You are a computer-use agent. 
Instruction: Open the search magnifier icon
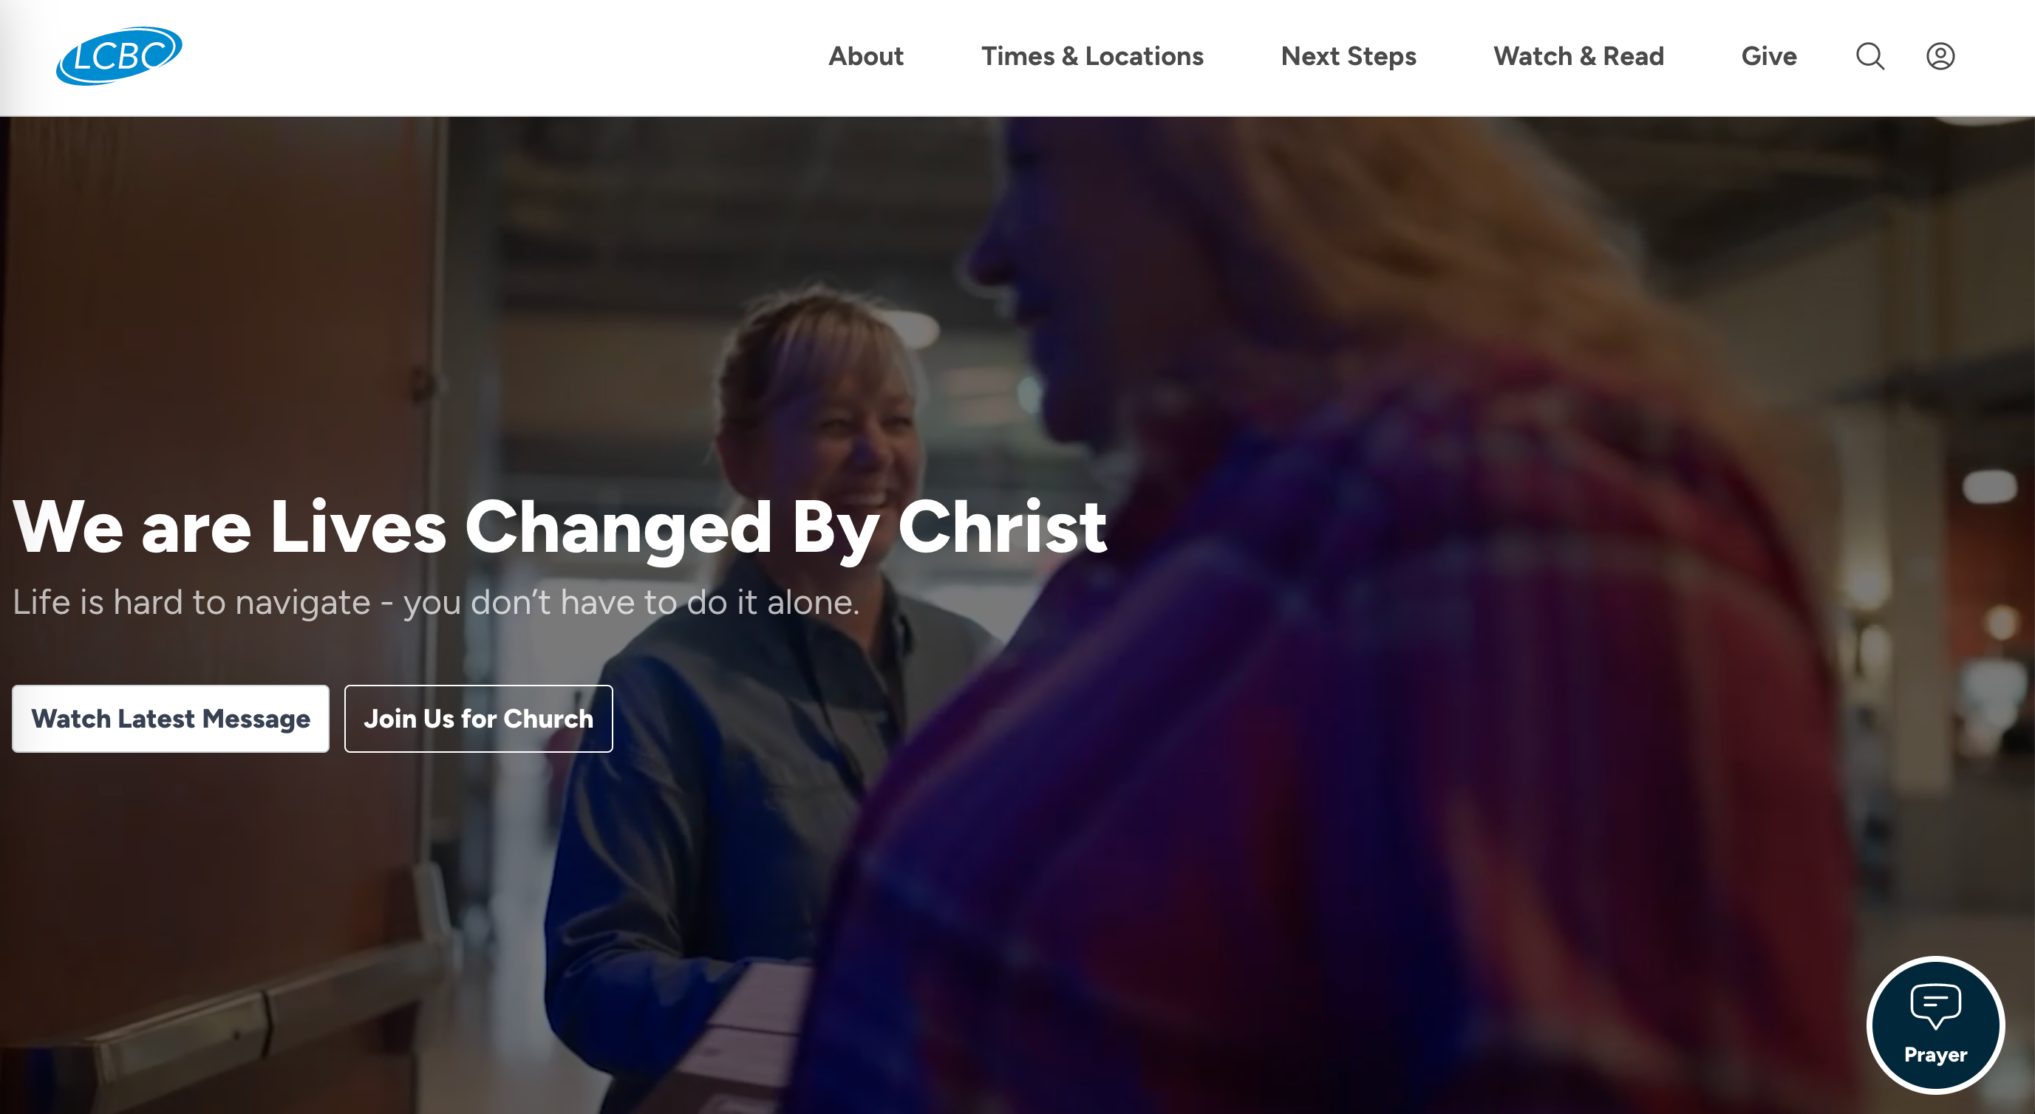(x=1870, y=56)
